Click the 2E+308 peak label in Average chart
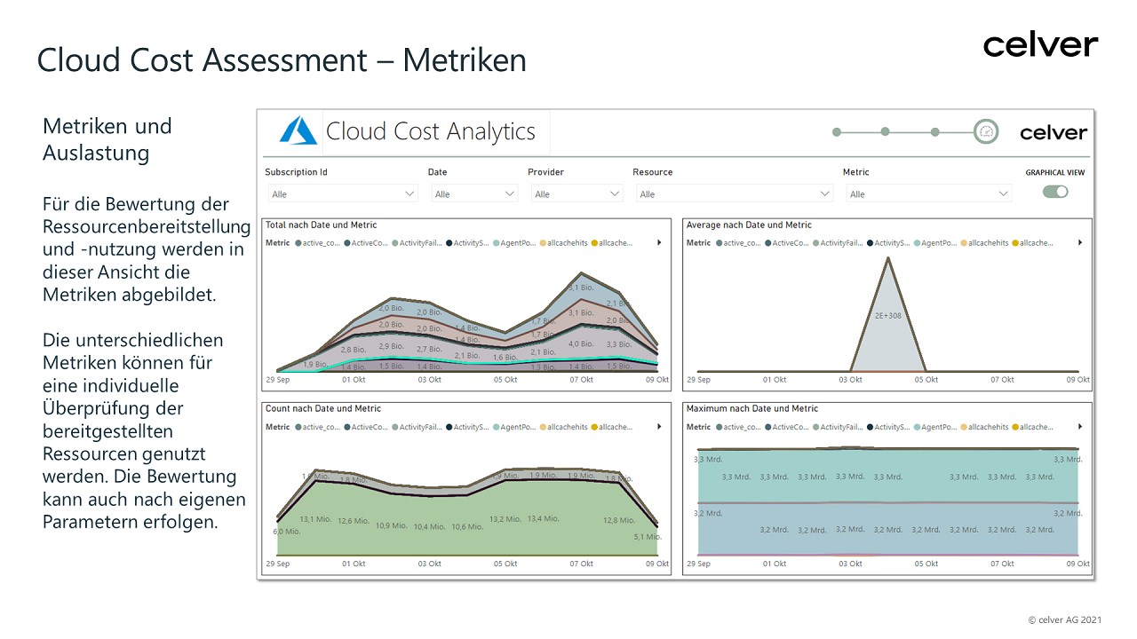Screen dimensions: 1137x639 [887, 315]
